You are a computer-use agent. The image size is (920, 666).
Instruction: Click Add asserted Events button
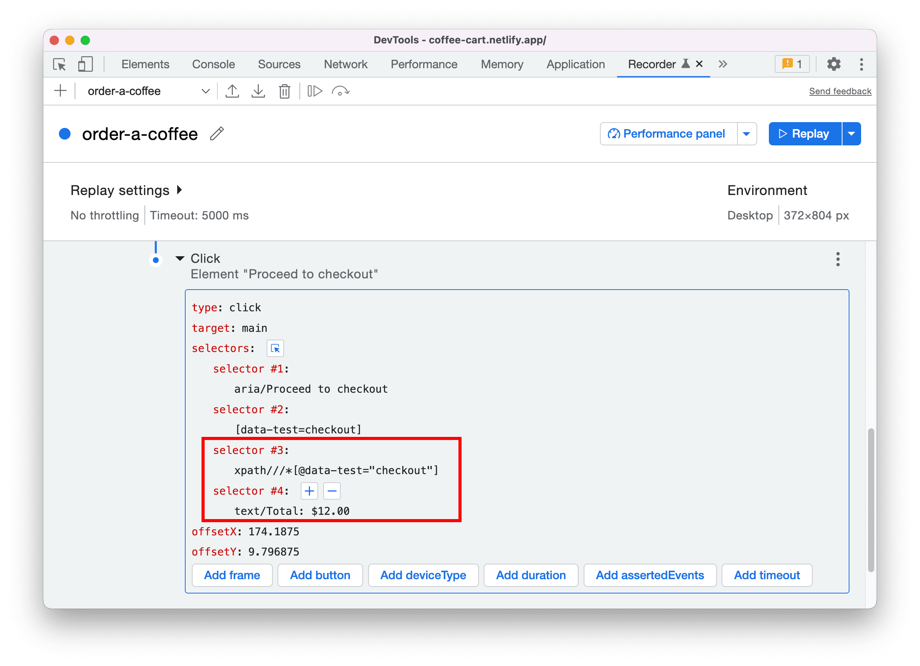tap(649, 575)
